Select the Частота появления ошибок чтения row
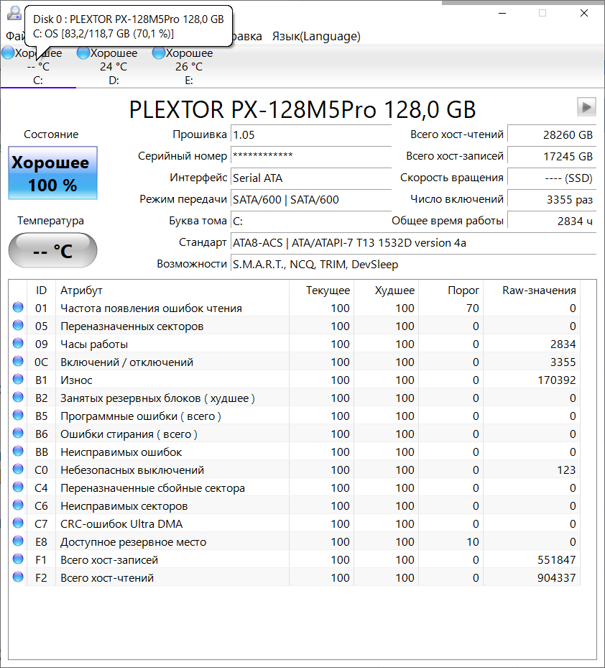Screen dimensions: 605x668 tap(294, 308)
